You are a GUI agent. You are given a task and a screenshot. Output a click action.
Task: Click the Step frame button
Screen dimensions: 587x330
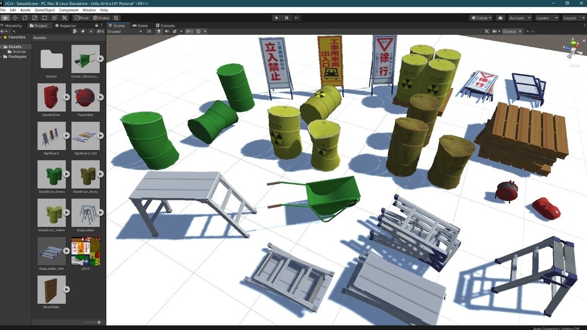[x=296, y=18]
